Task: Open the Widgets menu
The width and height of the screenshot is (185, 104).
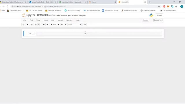Action: [69, 20]
